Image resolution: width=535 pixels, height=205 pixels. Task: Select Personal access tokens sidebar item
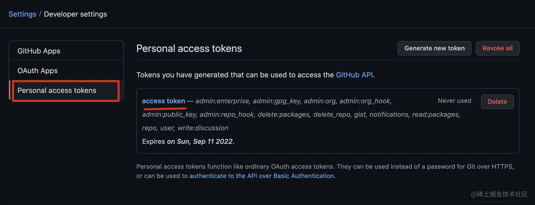(x=66, y=91)
